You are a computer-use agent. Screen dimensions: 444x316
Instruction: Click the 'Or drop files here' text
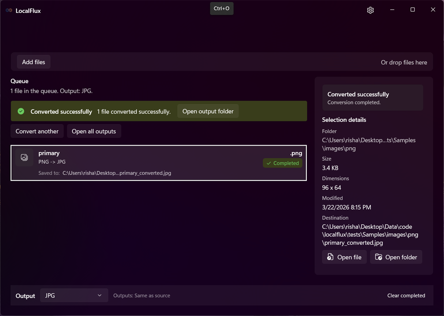[x=404, y=62]
